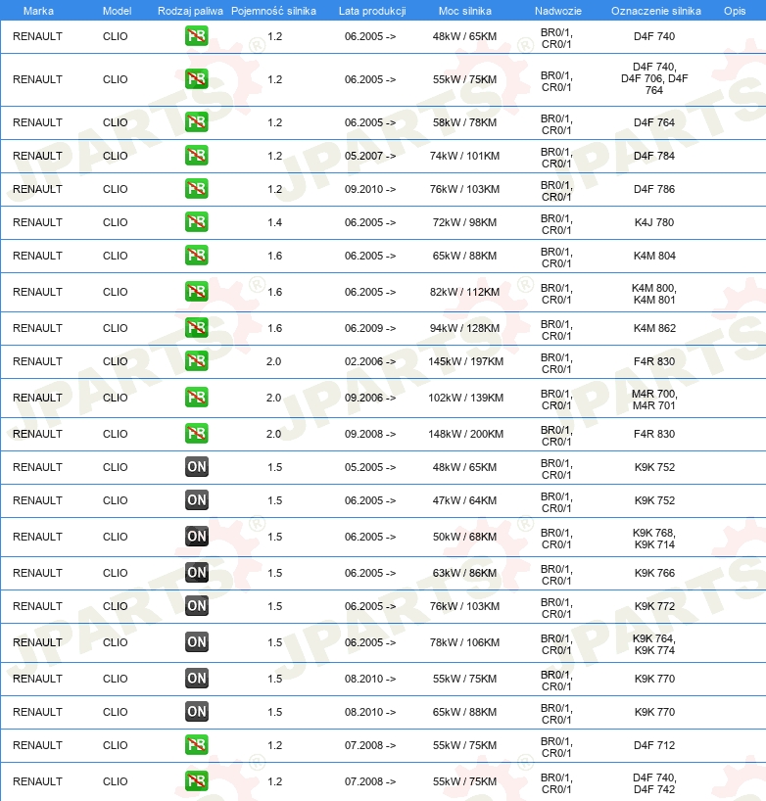Select the petrol icon in the D4F 786 row
Image resolution: width=766 pixels, height=801 pixels.
pyautogui.click(x=196, y=189)
